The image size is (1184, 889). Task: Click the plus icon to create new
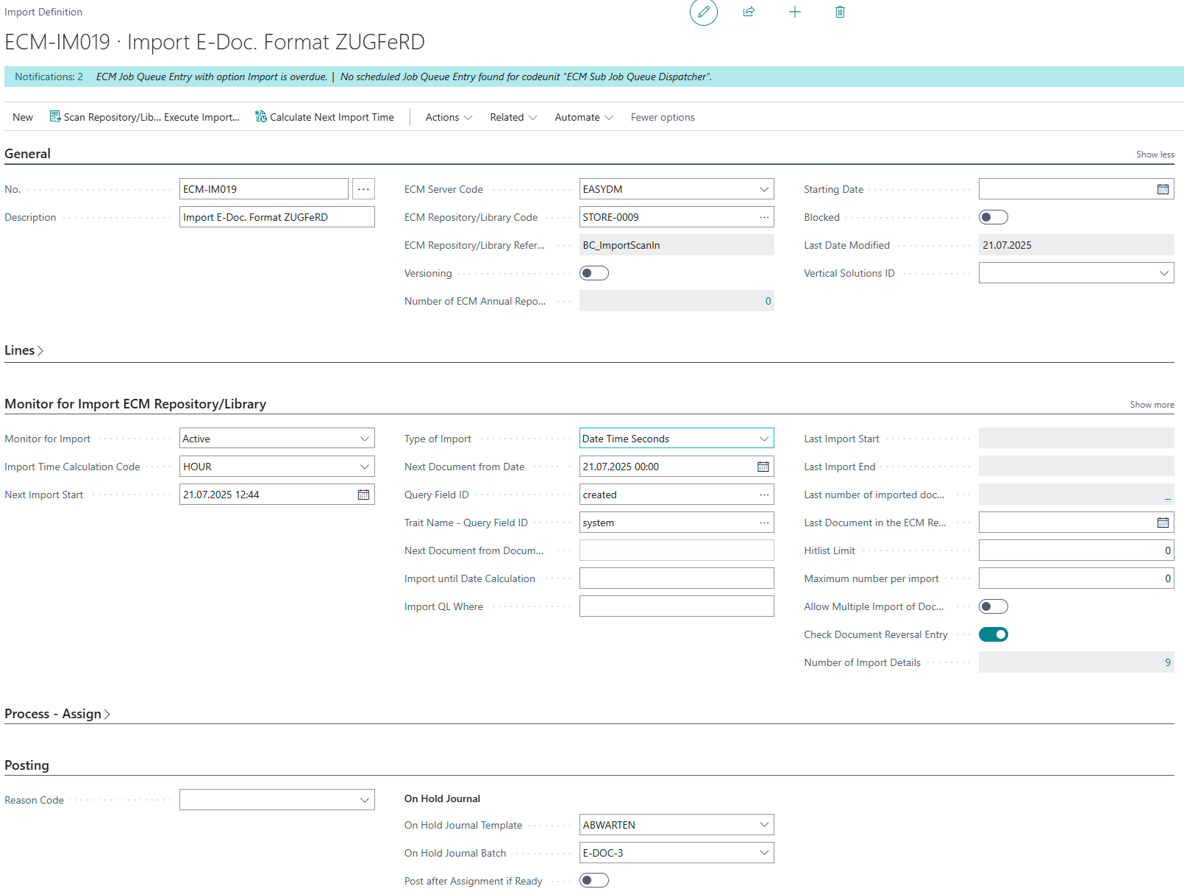pyautogui.click(x=794, y=12)
